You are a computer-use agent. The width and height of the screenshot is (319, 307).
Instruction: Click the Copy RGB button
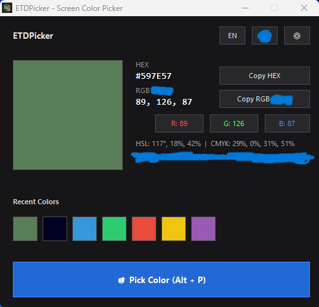[x=265, y=99]
